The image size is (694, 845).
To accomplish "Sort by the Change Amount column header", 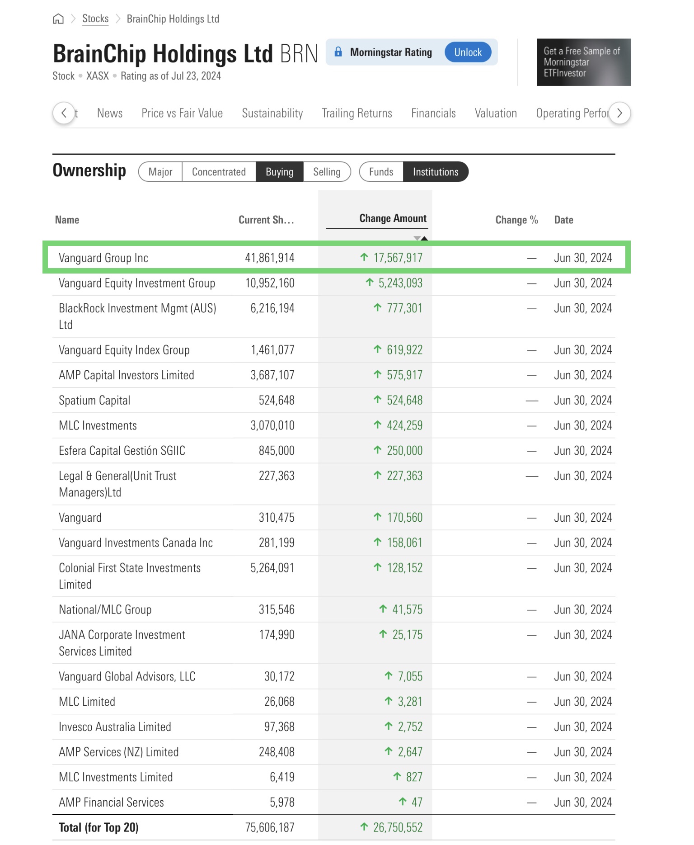I will point(393,219).
